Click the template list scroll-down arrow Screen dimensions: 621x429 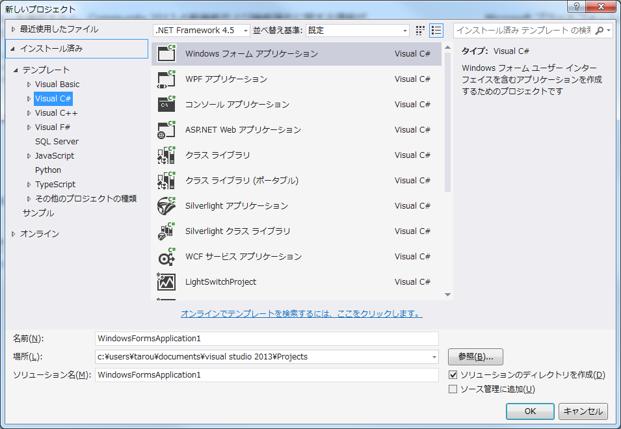click(x=447, y=294)
